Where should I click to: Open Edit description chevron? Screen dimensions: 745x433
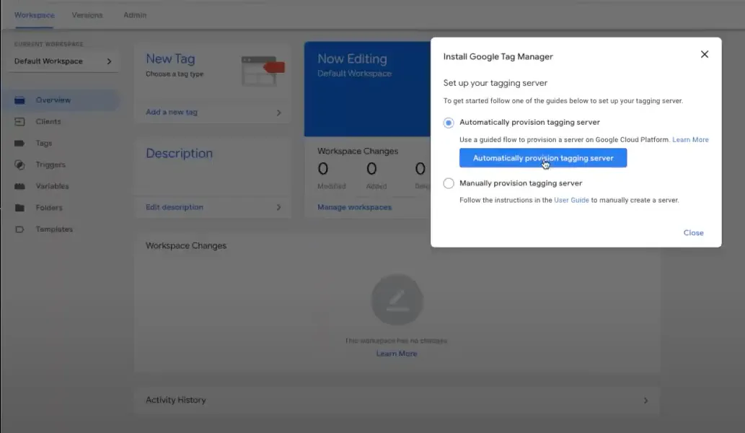278,207
